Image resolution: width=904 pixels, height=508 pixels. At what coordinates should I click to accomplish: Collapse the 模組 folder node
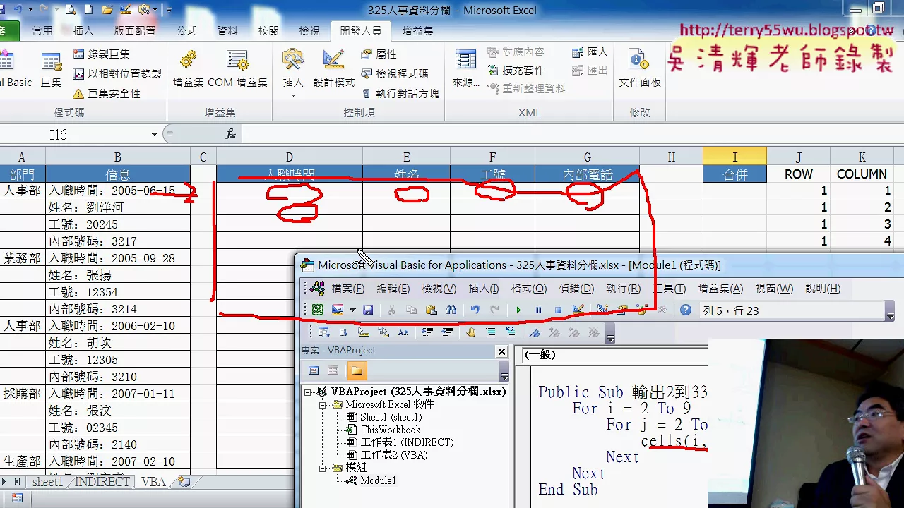(x=322, y=468)
